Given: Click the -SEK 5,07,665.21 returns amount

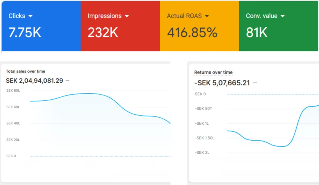Looking at the screenshot, I should coord(222,83).
